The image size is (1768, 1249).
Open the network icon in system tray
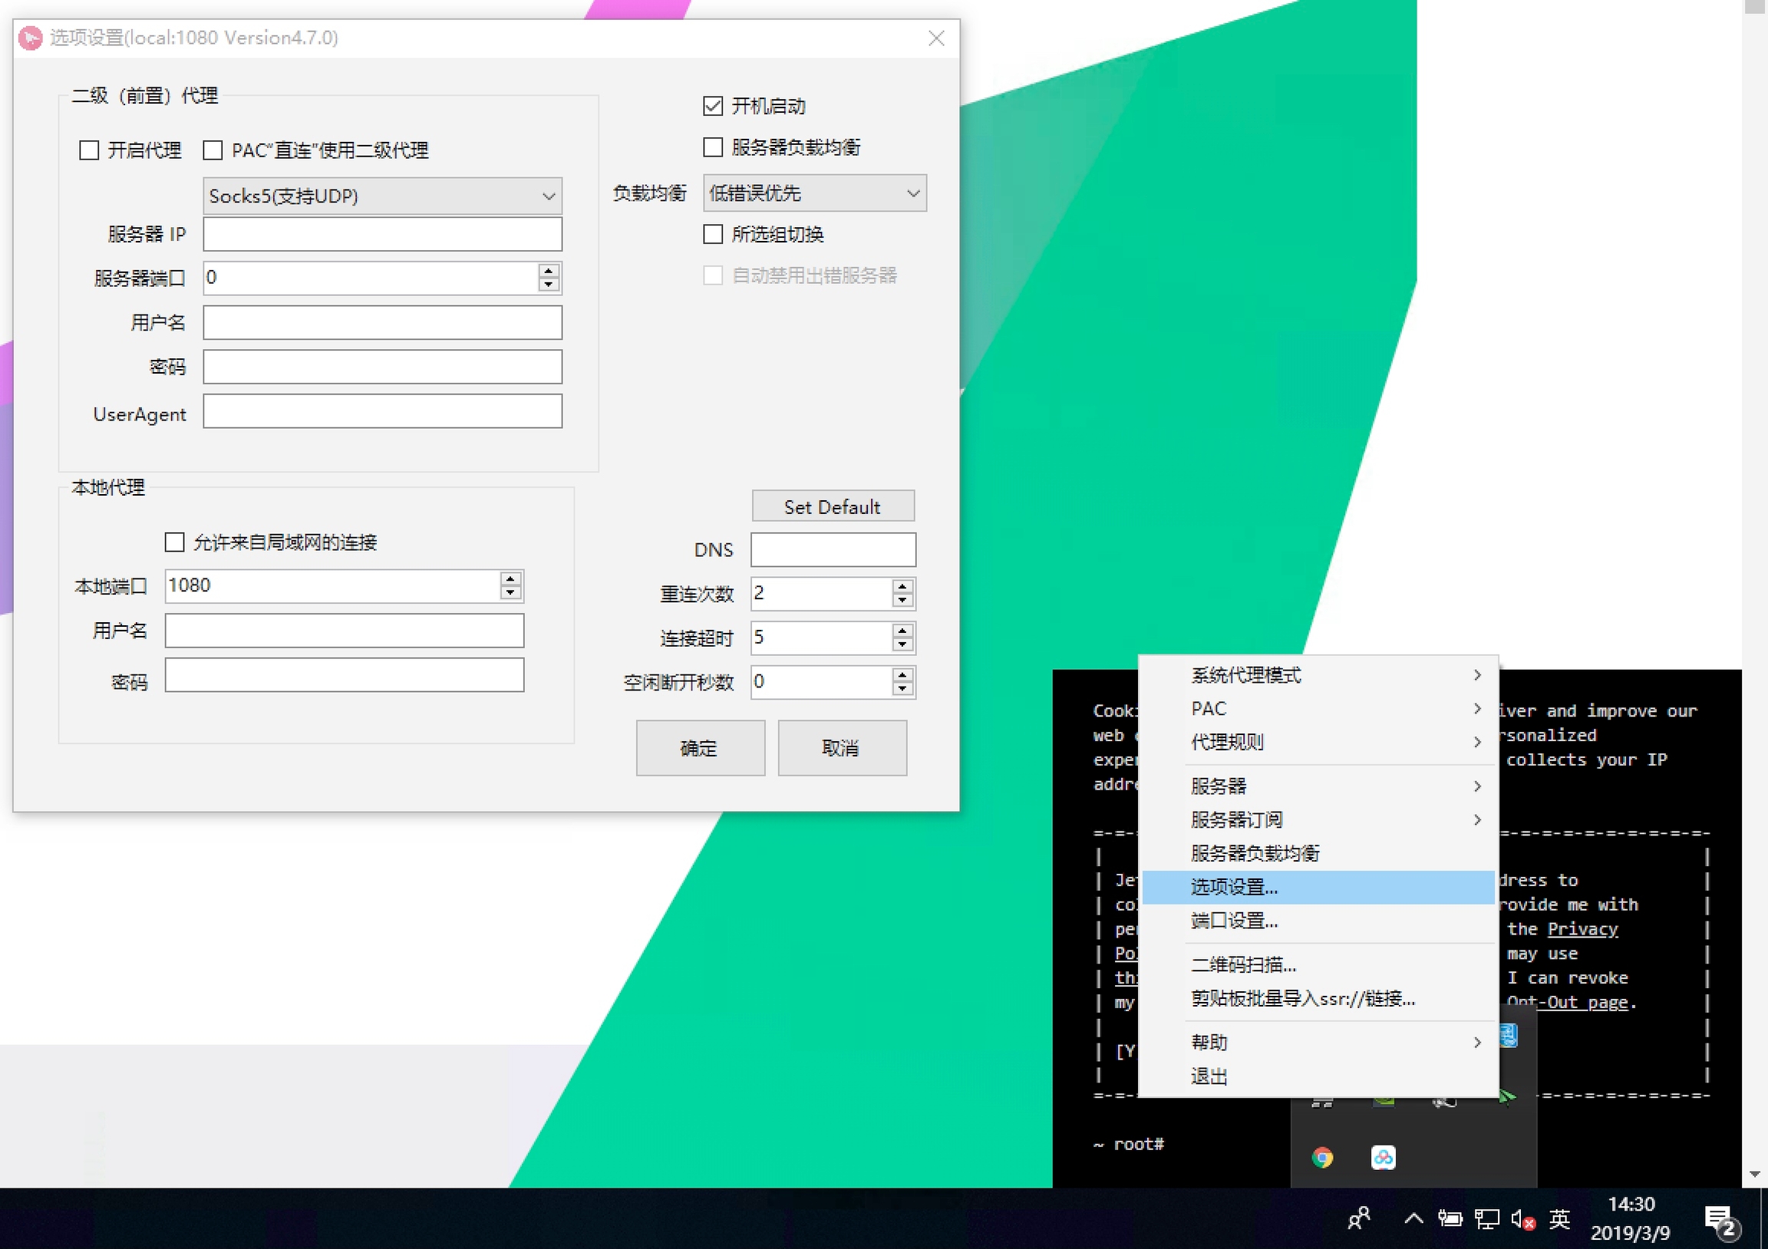[1486, 1219]
